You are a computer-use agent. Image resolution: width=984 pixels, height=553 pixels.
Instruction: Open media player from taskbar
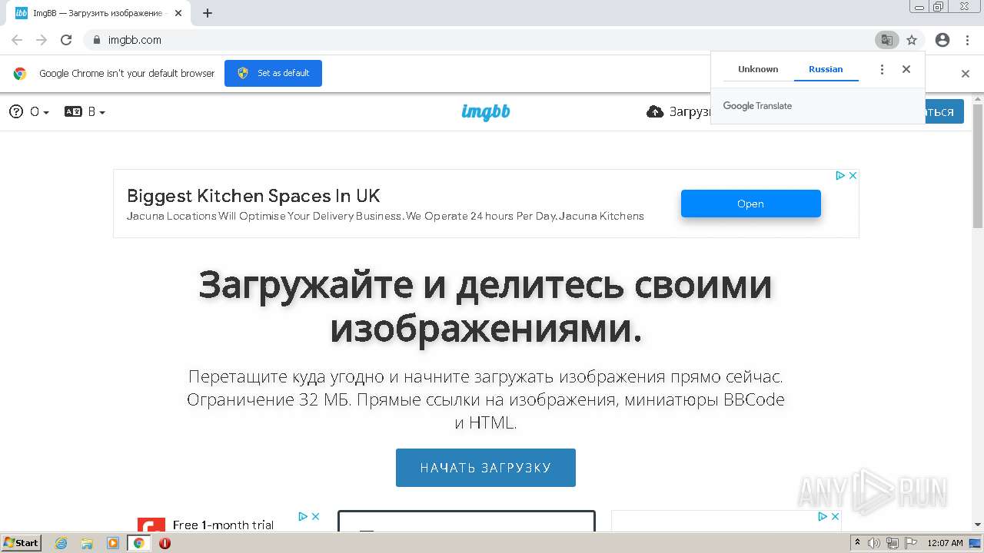113,543
